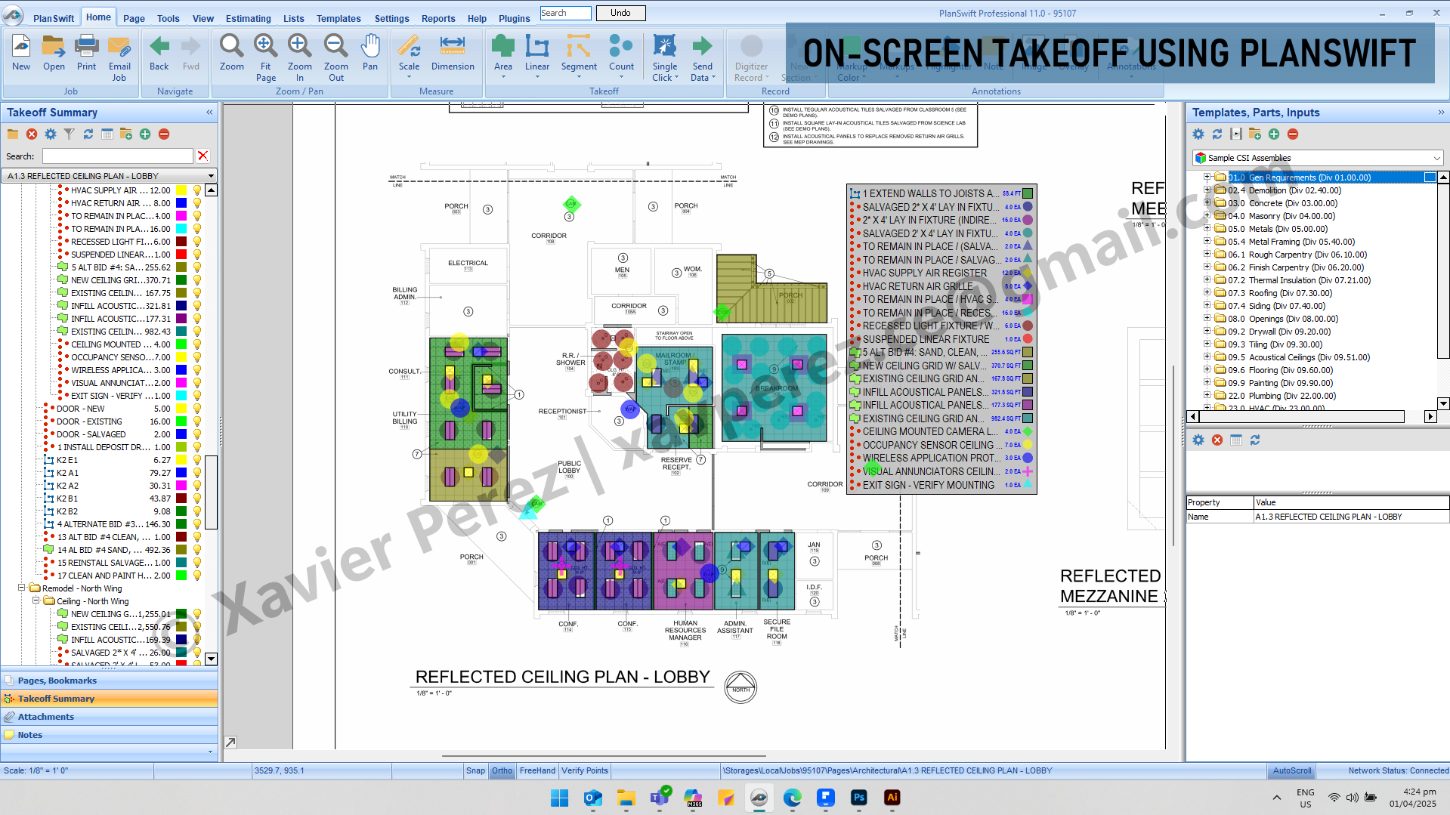Screen dimensions: 1450x815
Task: Click the Takeoff Summary search field
Action: tap(117, 156)
